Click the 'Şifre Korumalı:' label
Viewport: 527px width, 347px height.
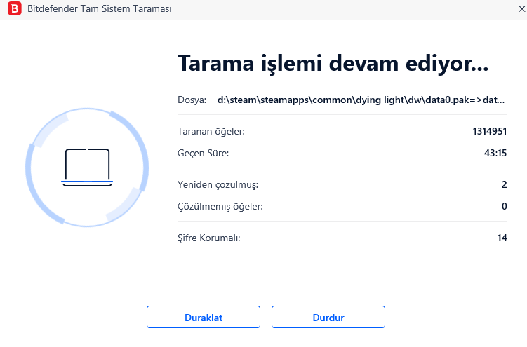pos(208,238)
